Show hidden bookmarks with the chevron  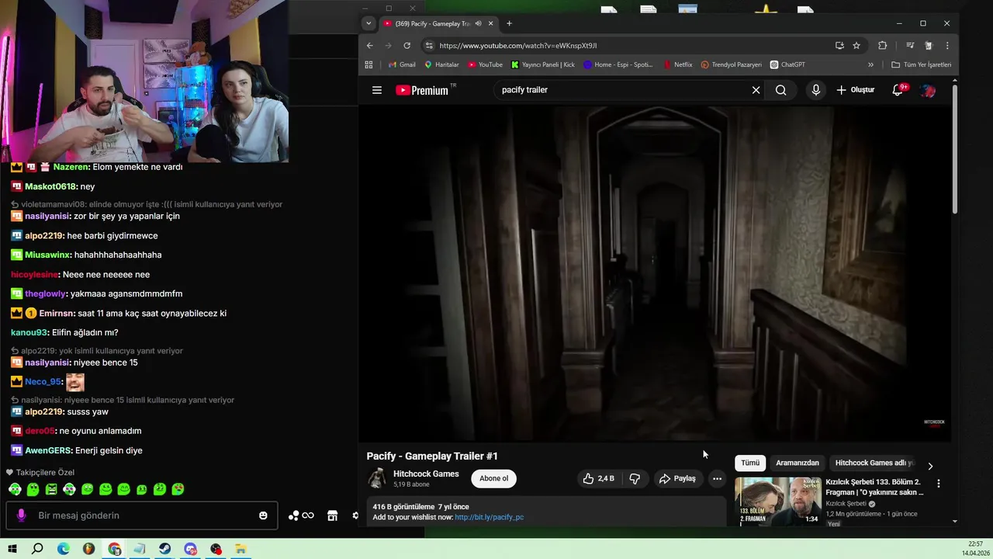[870, 65]
